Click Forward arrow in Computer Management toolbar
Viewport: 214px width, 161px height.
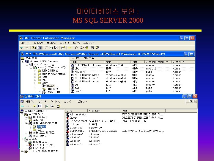[27, 106]
